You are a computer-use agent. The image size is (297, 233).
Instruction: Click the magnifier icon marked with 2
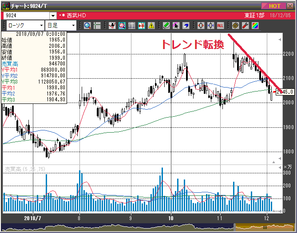click(x=122, y=26)
